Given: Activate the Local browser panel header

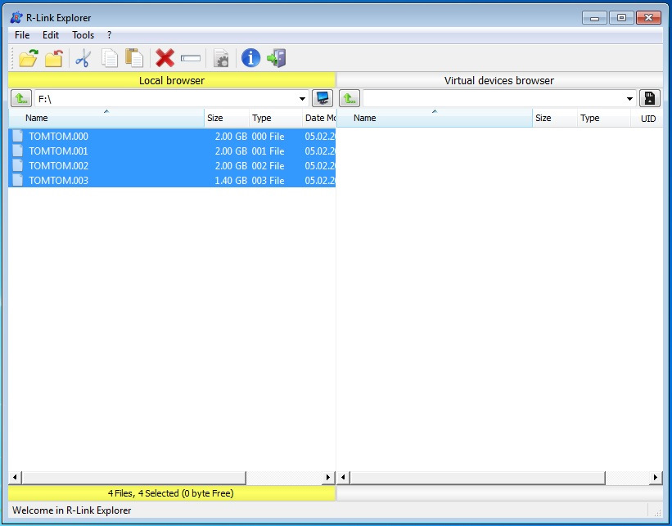Looking at the screenshot, I should pos(171,80).
